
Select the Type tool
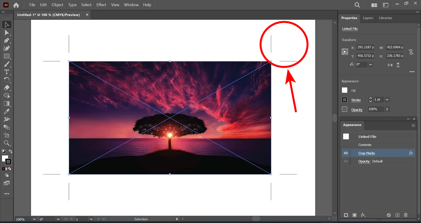(6, 72)
